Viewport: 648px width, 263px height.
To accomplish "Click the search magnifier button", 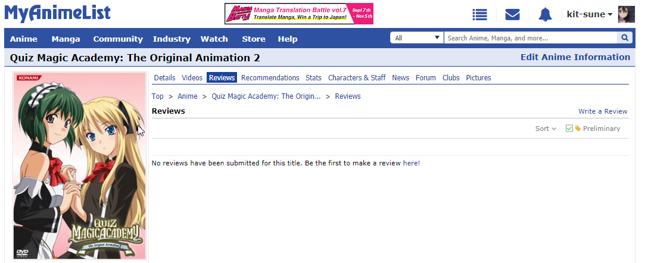I will coord(625,38).
